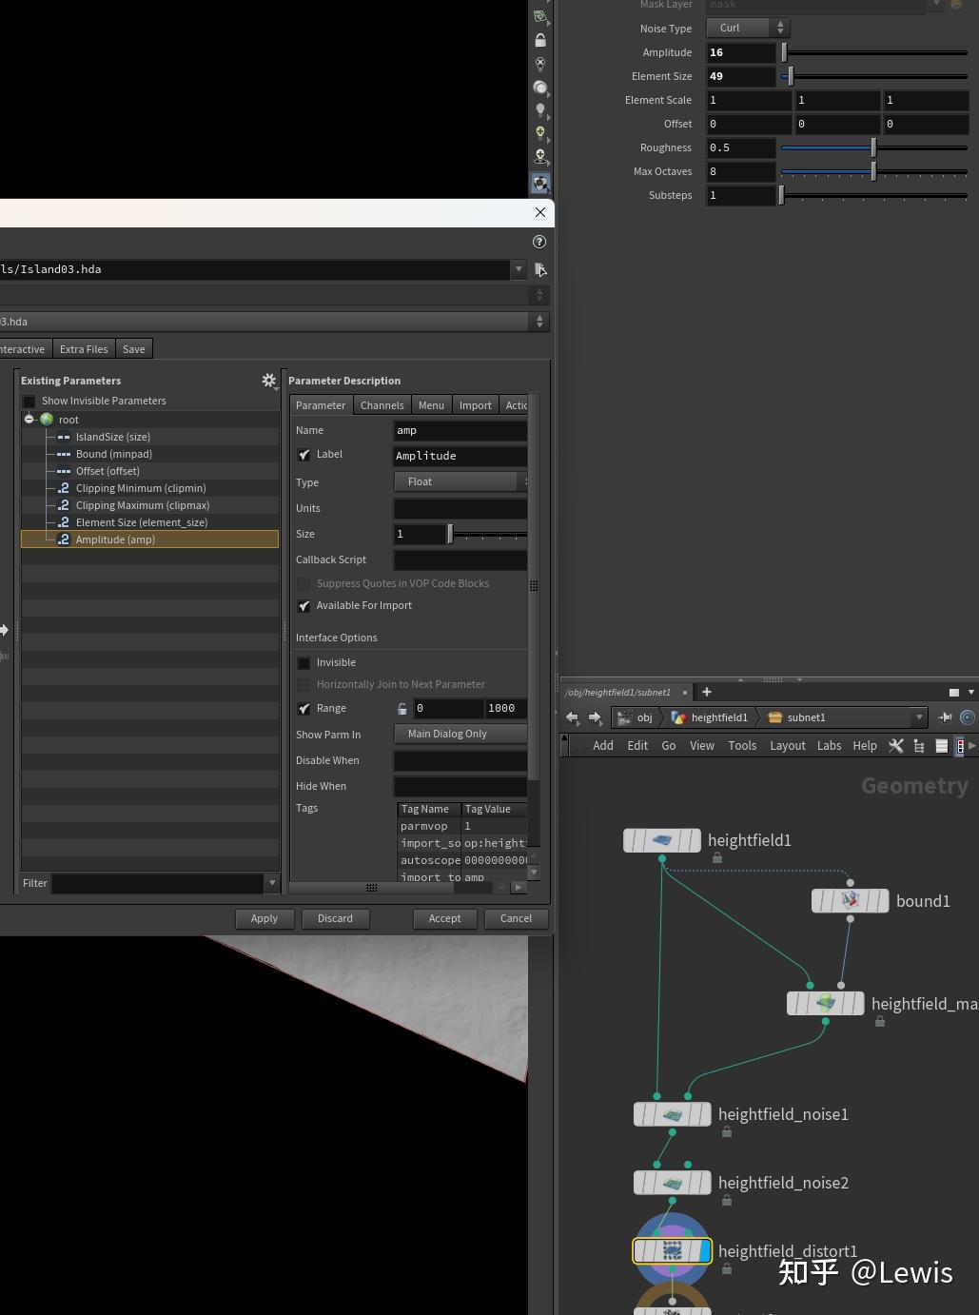Open network editor display options icon
Screen dimensions: 979x1315
click(940, 745)
